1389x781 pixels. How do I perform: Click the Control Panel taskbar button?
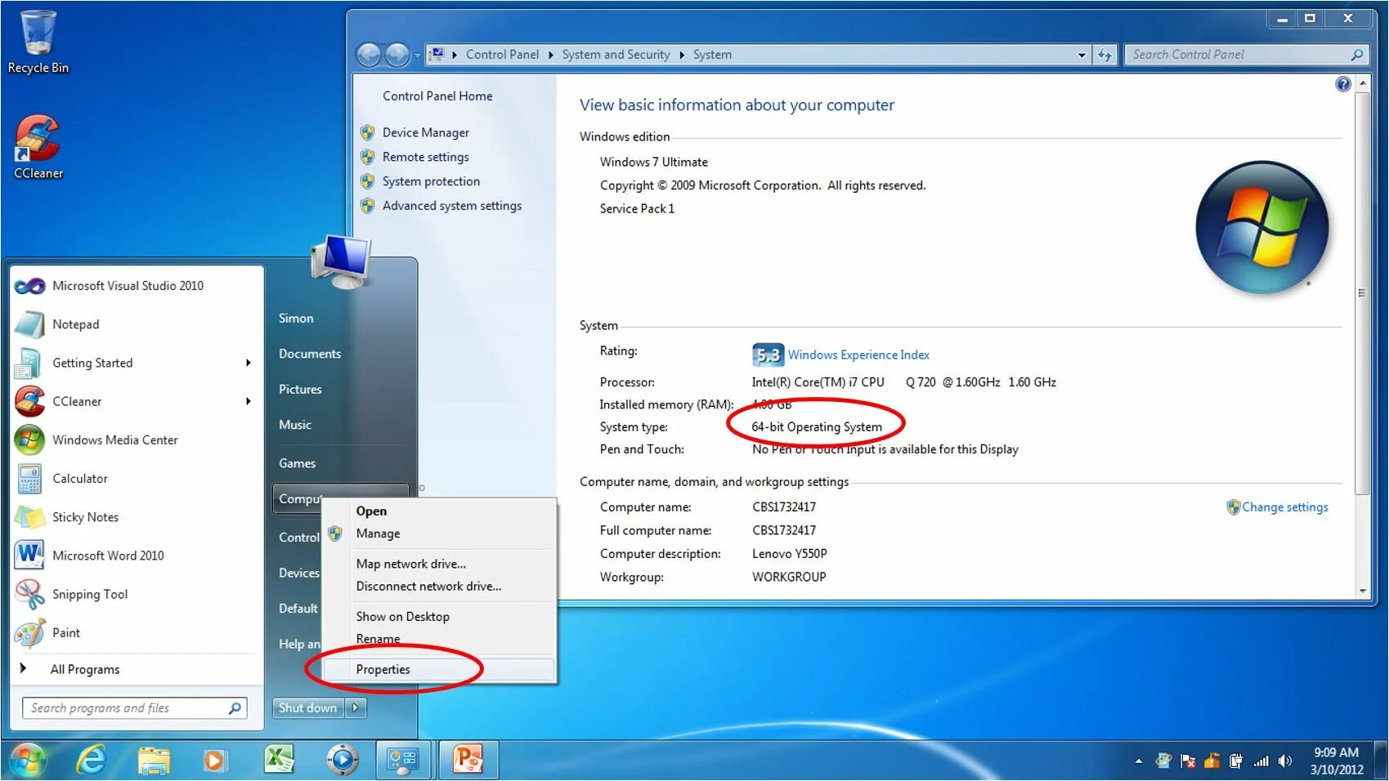click(404, 761)
